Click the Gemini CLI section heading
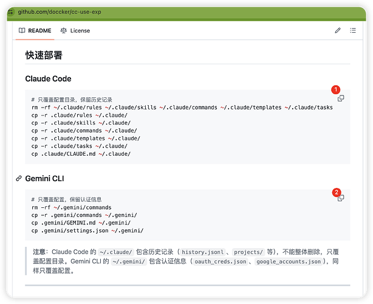 click(x=44, y=179)
